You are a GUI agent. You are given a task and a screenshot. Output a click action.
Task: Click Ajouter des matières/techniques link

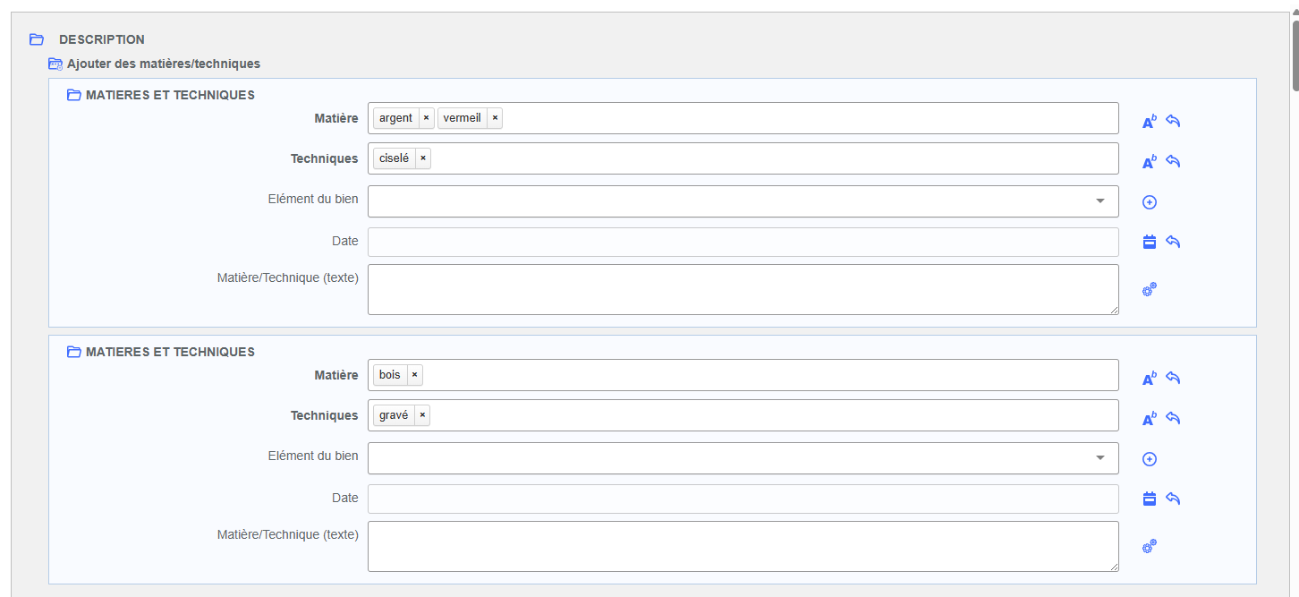coord(163,64)
